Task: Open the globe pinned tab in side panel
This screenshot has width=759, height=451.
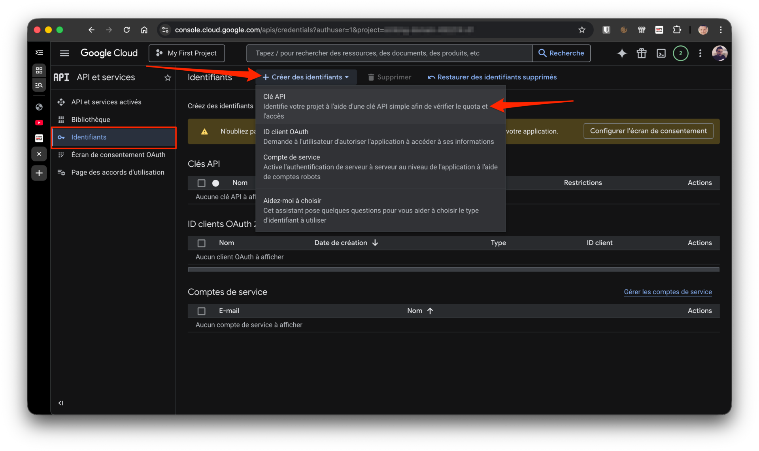Action: 39,107
